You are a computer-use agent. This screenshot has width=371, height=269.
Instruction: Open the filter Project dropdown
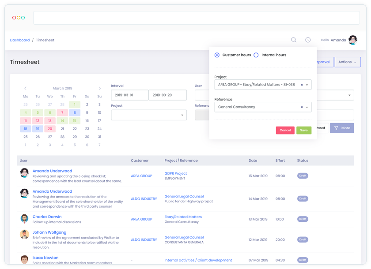click(x=149, y=115)
